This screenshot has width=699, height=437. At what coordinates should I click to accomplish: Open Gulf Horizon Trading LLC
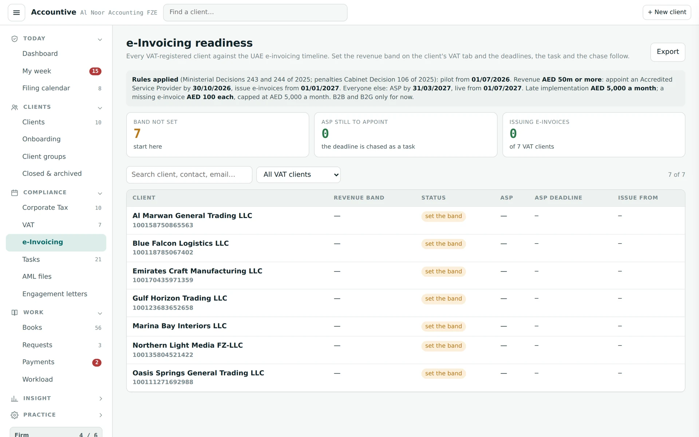coord(180,299)
